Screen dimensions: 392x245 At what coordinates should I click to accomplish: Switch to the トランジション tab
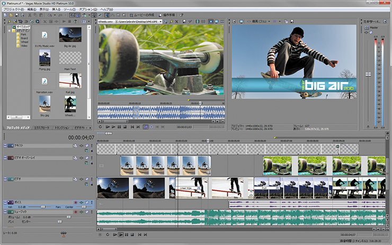tap(62, 128)
